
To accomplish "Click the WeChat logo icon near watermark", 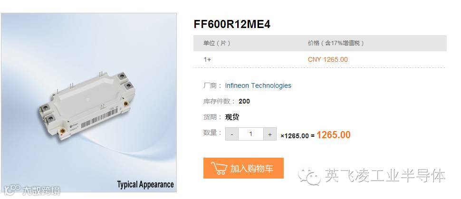I will coord(309,176).
